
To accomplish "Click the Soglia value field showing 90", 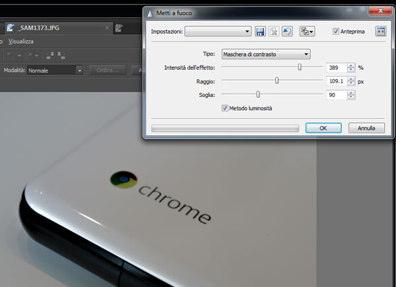I will 337,95.
